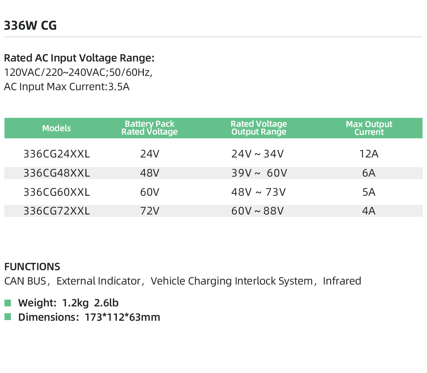Click the 336W CG title
Viewport: 427px width, 373px height.
tap(30, 26)
